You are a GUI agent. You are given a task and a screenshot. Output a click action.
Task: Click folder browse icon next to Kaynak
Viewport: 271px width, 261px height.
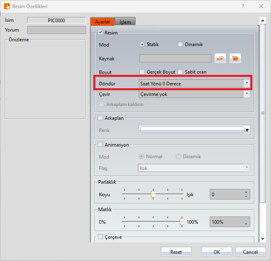235,59
